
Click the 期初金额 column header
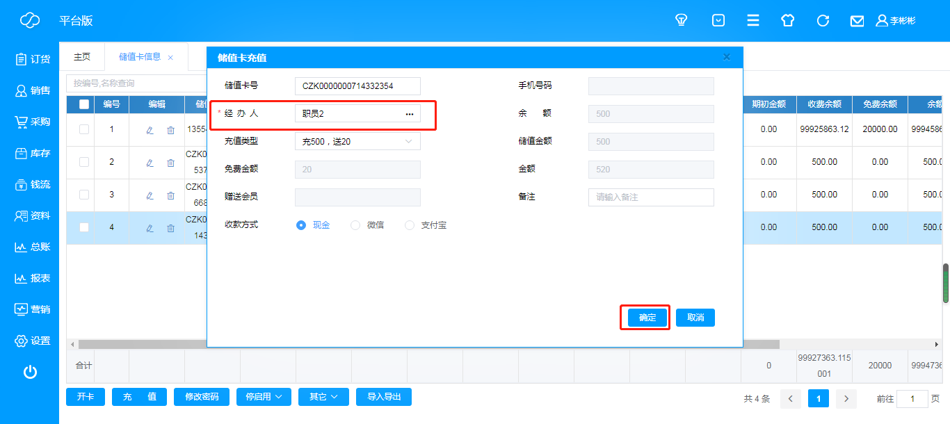(768, 104)
